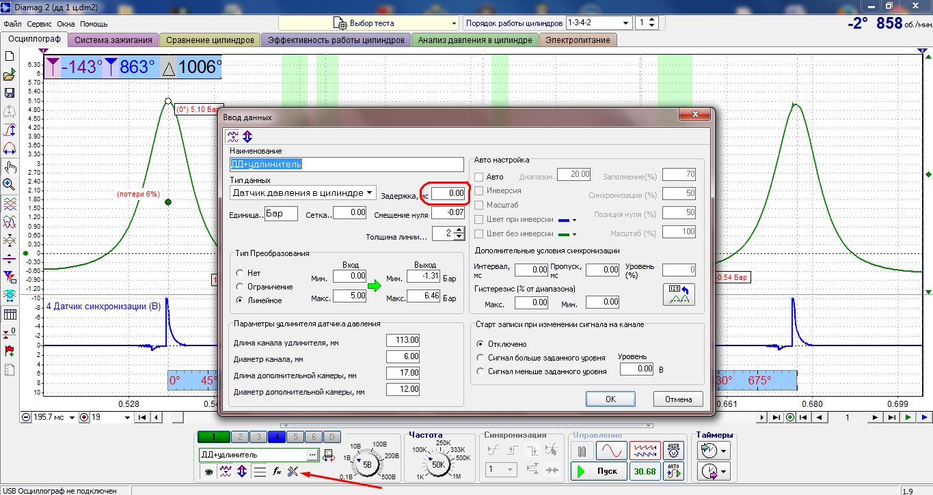Click the ellipsis button beside channel name
The image size is (933, 495).
pos(313,455)
